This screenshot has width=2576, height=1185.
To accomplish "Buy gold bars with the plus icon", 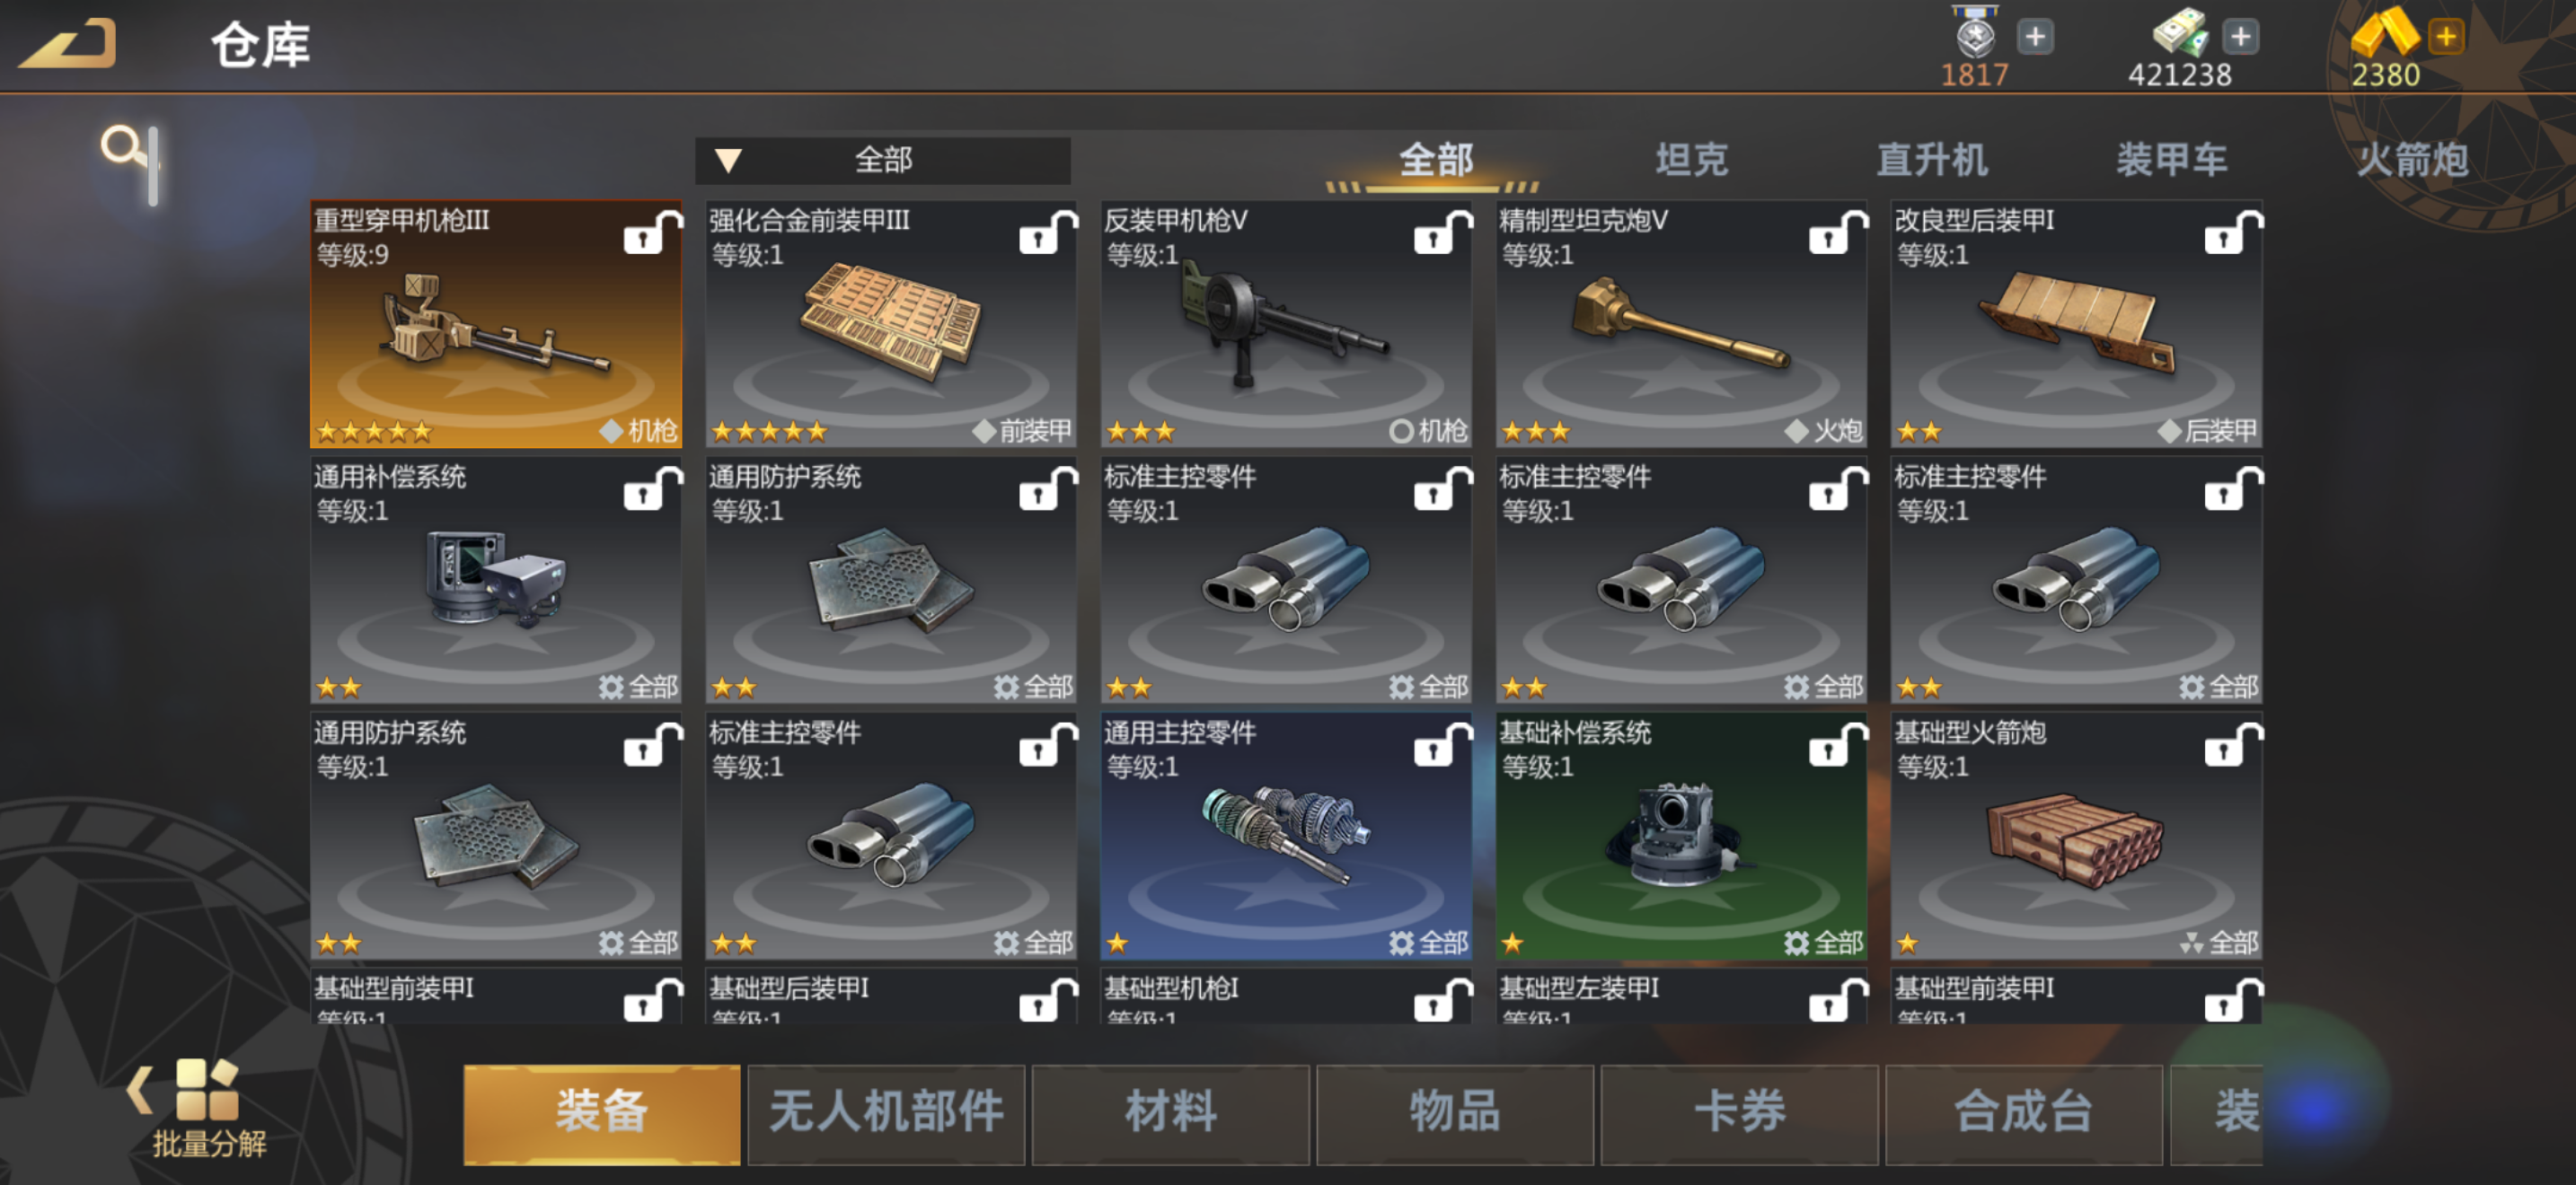I will [x=2446, y=37].
